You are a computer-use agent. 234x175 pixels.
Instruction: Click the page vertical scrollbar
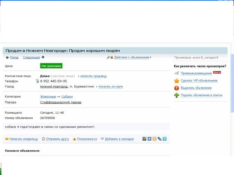coord(232,82)
